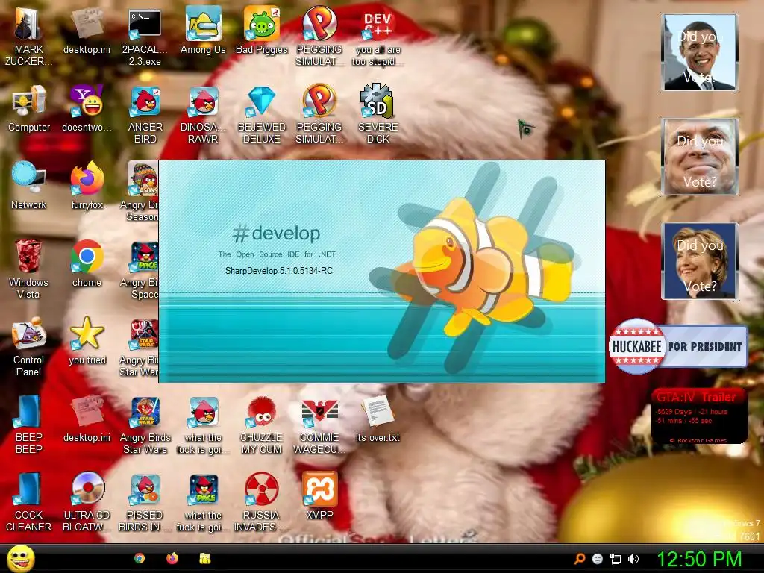Open the file explorer taskbar icon
This screenshot has height=573, width=764.
tap(205, 558)
